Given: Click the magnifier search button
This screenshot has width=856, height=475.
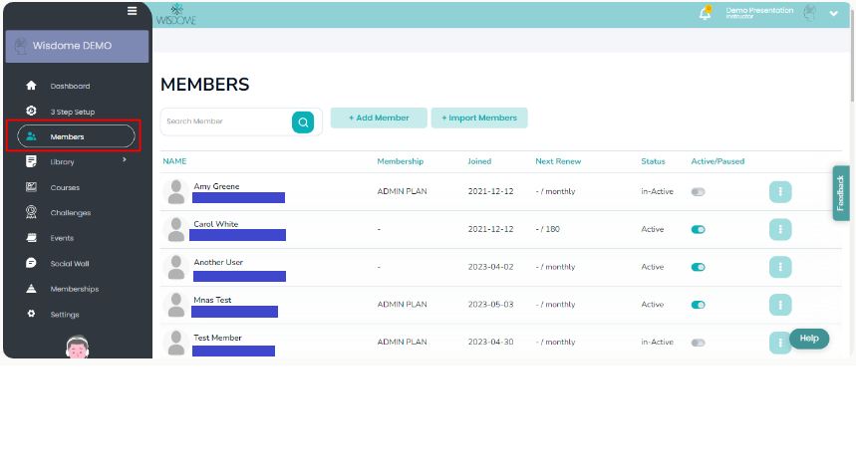Looking at the screenshot, I should (303, 122).
